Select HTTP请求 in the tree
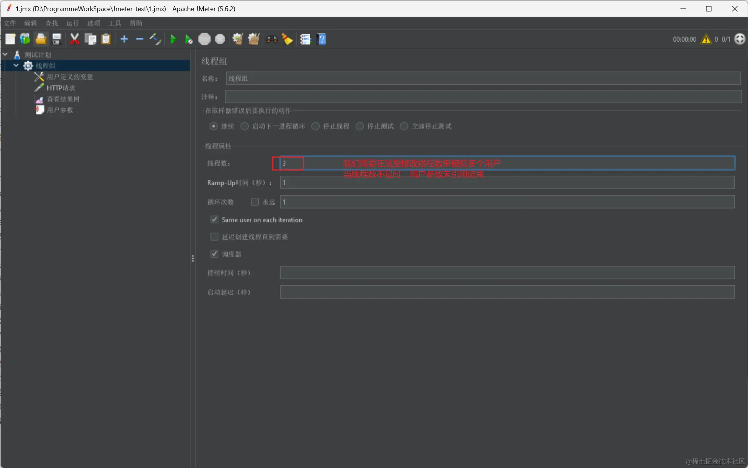This screenshot has height=468, width=748. tap(61, 88)
